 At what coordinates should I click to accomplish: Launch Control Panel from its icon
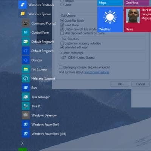26,32
